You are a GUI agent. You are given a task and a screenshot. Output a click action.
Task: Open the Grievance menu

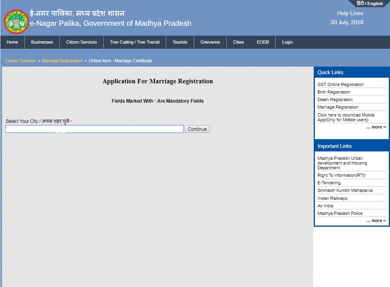tap(210, 42)
